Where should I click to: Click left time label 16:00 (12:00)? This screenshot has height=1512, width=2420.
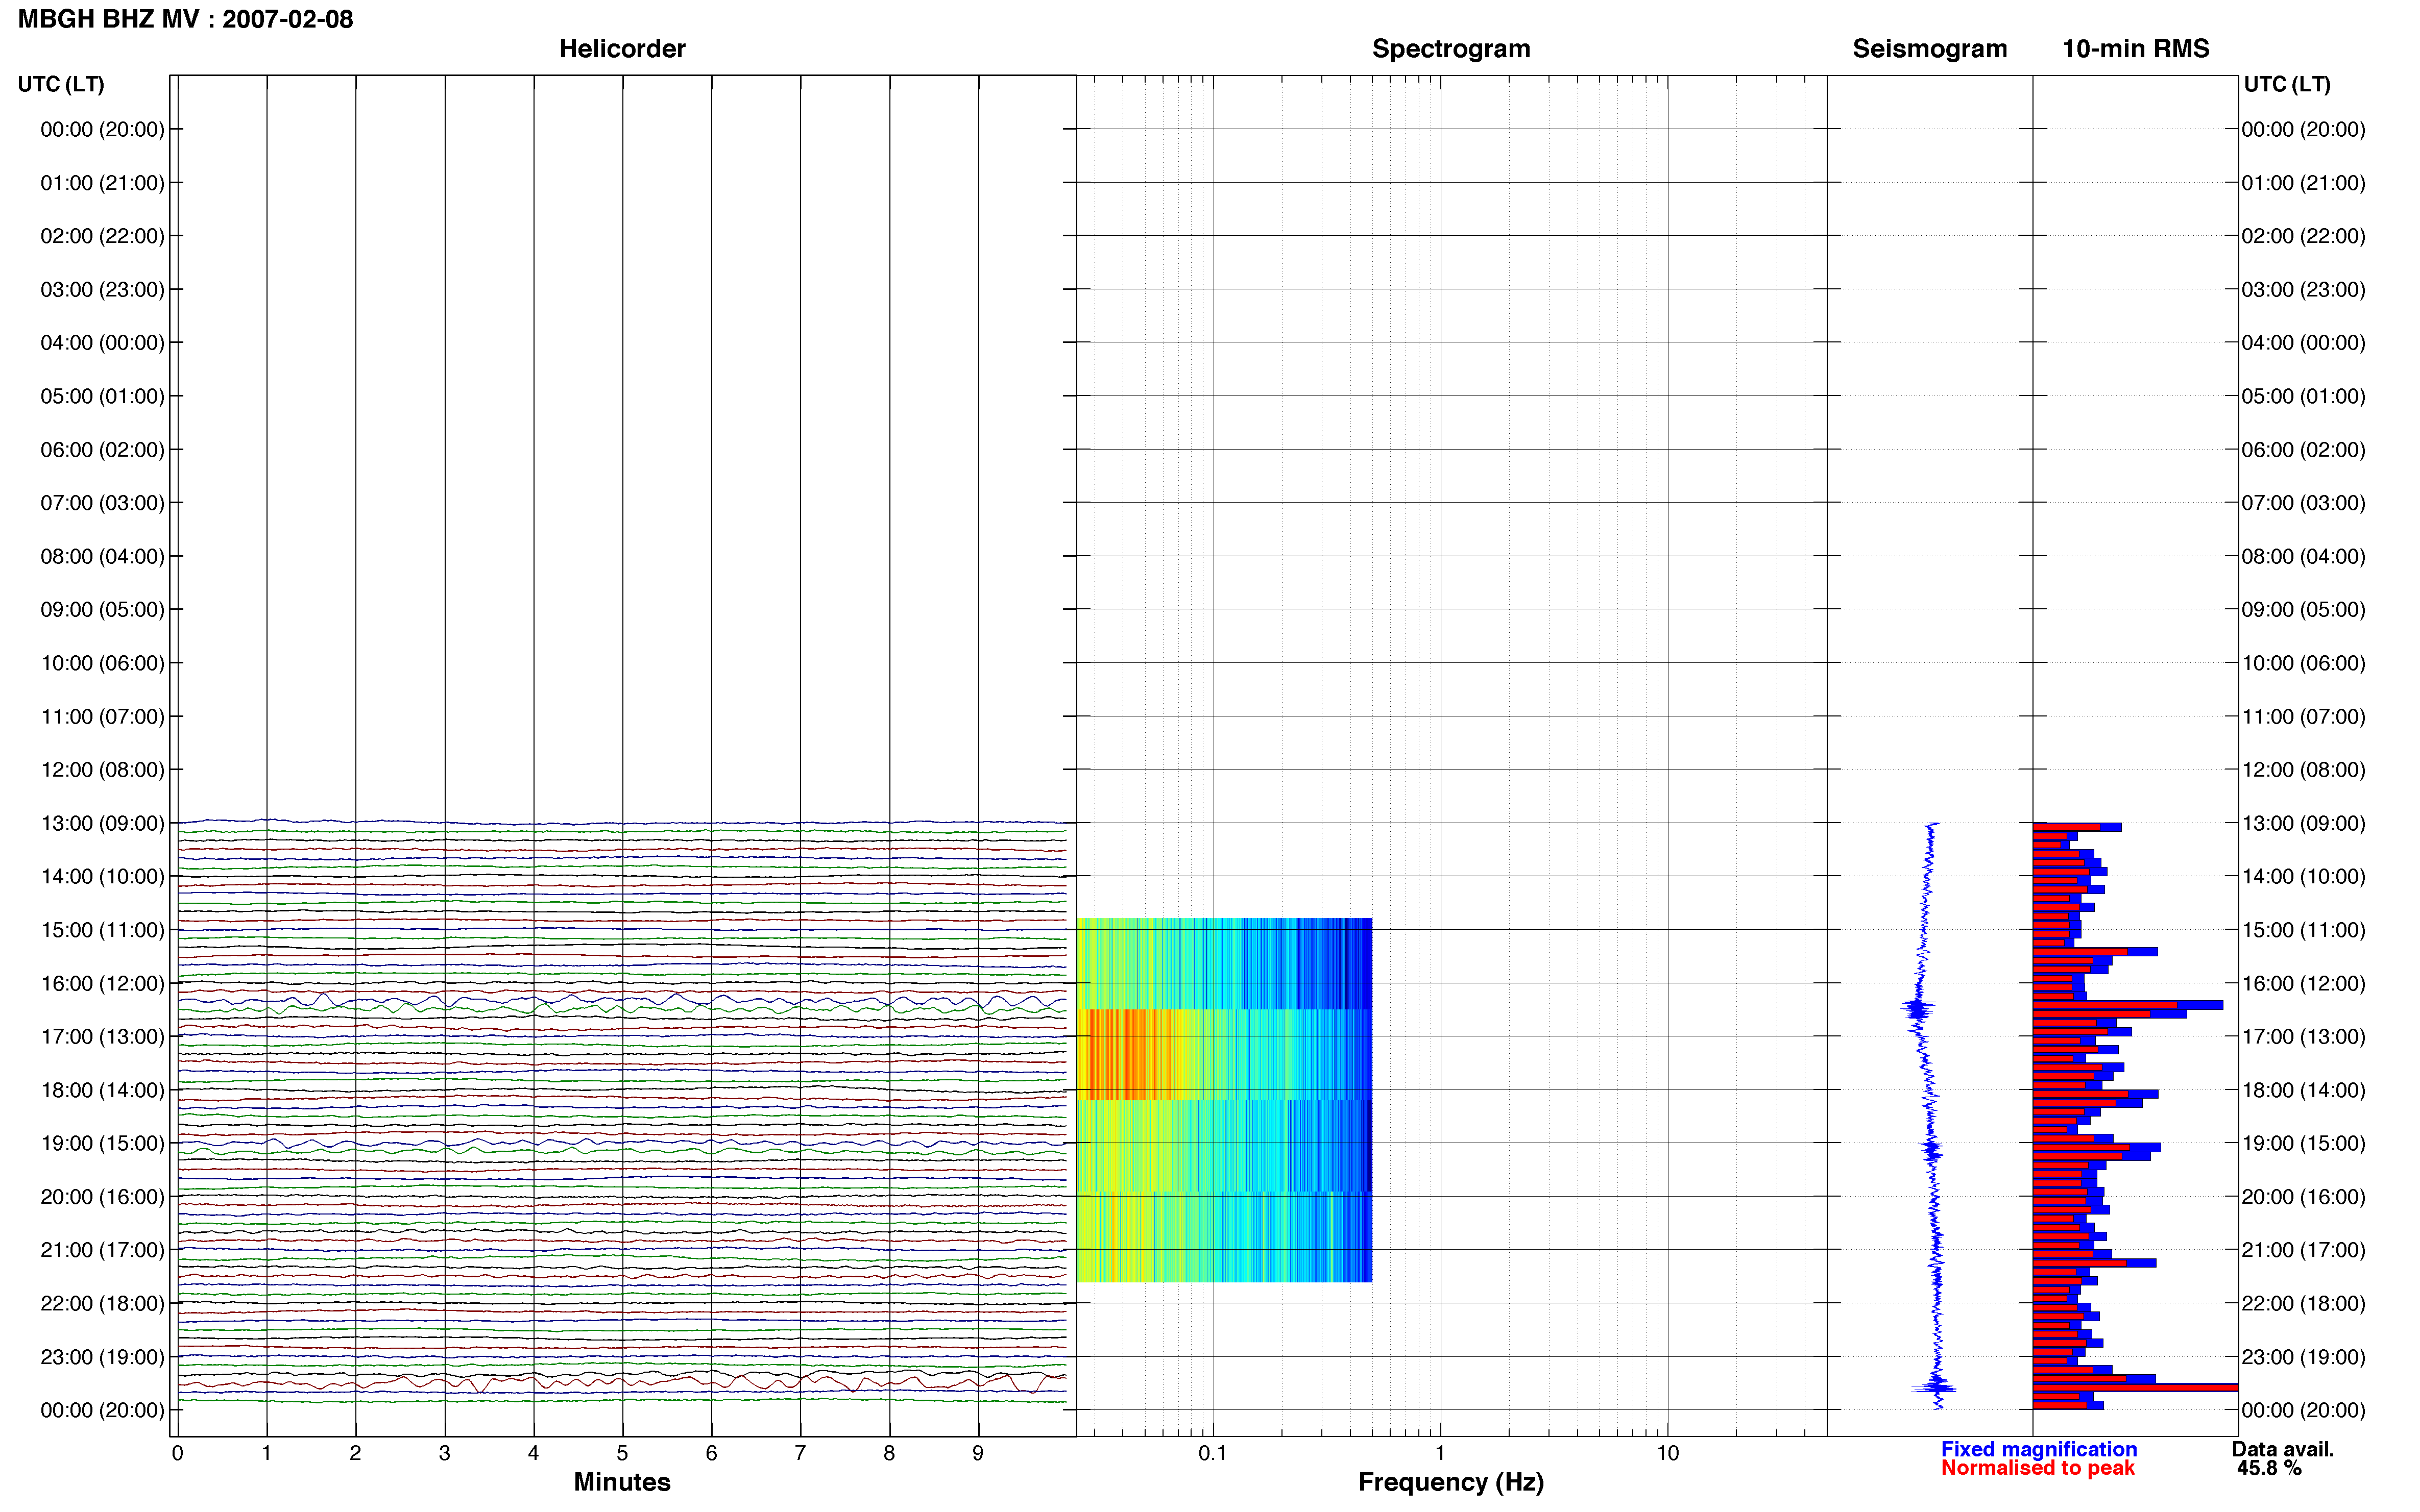(x=102, y=983)
